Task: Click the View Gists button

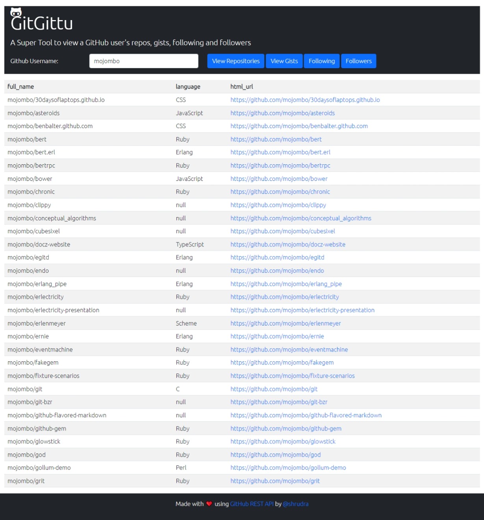Action: 284,61
